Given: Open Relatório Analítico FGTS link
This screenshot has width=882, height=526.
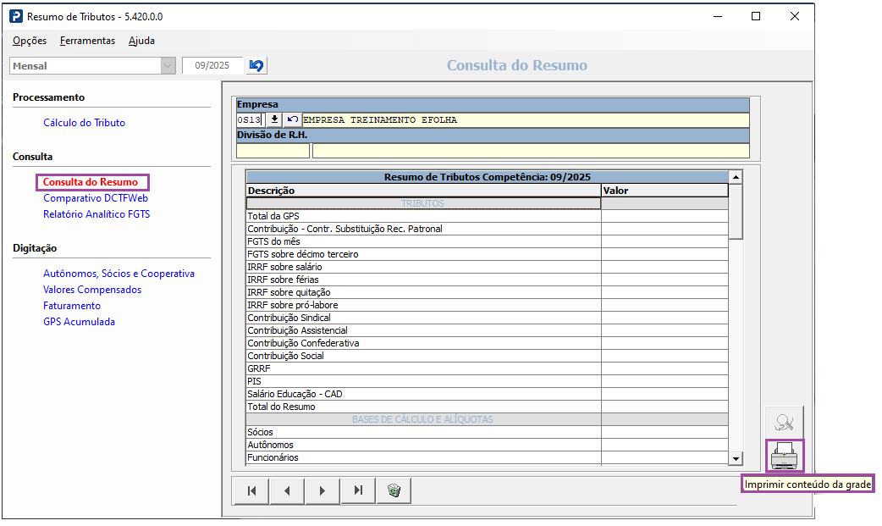Looking at the screenshot, I should pyautogui.click(x=96, y=214).
